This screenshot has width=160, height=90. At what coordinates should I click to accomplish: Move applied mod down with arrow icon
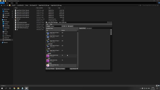click(111, 32)
